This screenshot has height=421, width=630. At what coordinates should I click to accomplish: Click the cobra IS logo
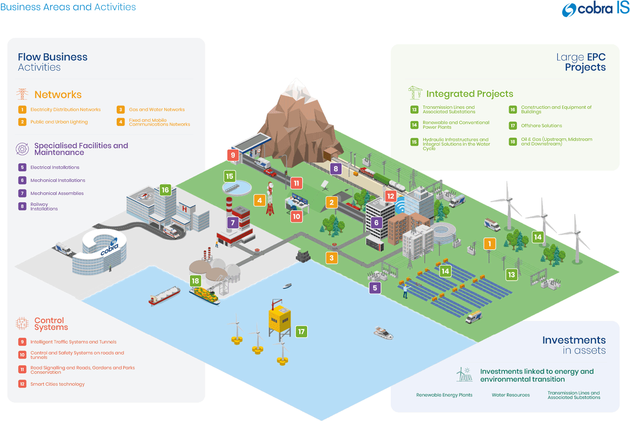pyautogui.click(x=596, y=9)
